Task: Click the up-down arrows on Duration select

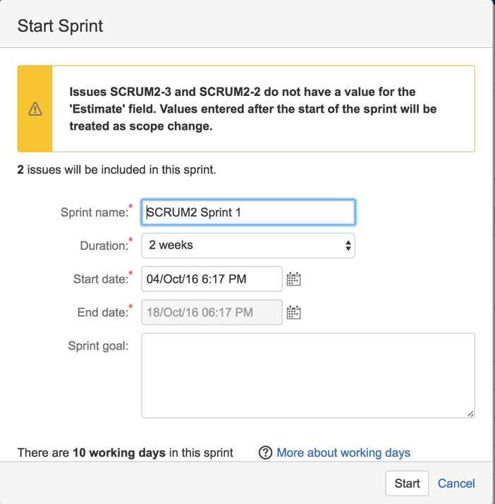Action: coord(348,245)
